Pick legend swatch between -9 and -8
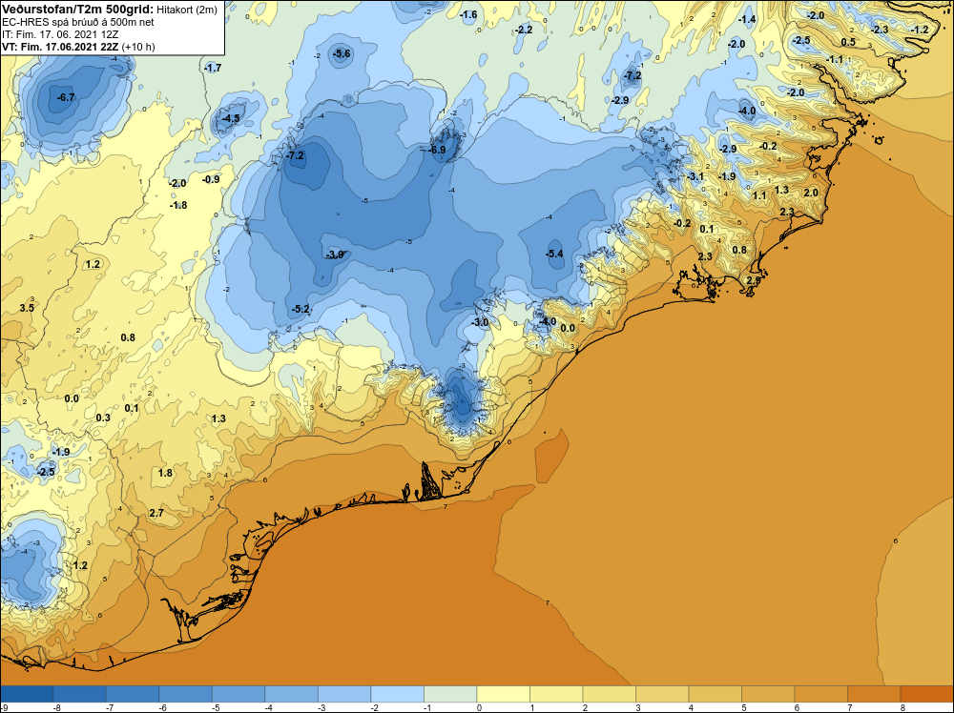The image size is (954, 713). click(27, 694)
